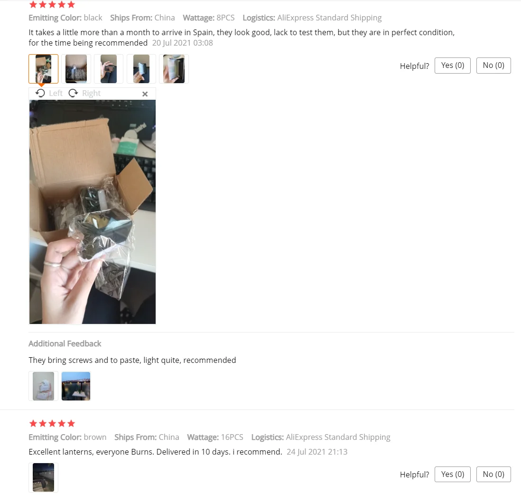Click No (0) on the lanterns review
521x504 pixels.
493,474
